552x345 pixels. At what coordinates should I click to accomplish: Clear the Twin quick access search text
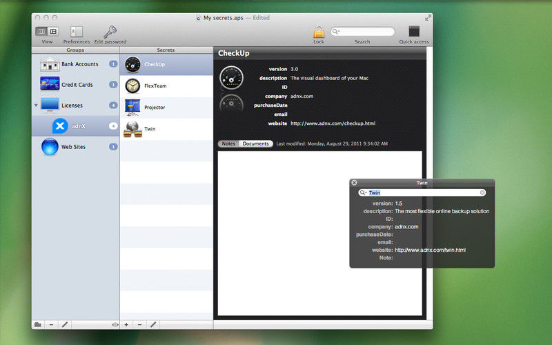tap(482, 193)
